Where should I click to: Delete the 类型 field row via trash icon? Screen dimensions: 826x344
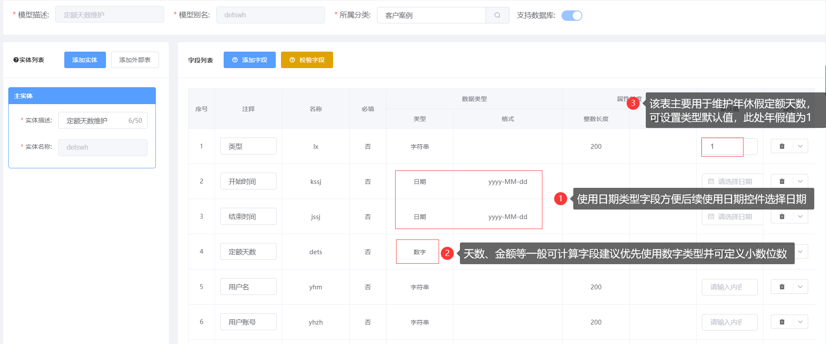coord(782,146)
